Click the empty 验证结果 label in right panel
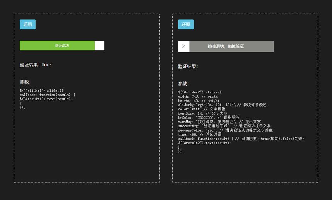 pyautogui.click(x=188, y=67)
